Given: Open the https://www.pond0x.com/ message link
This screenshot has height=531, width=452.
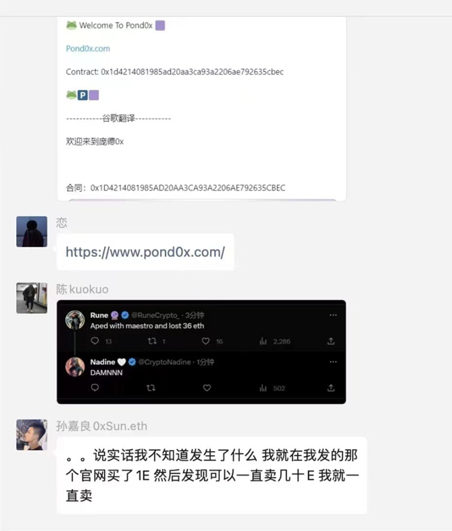Looking at the screenshot, I should click(145, 252).
